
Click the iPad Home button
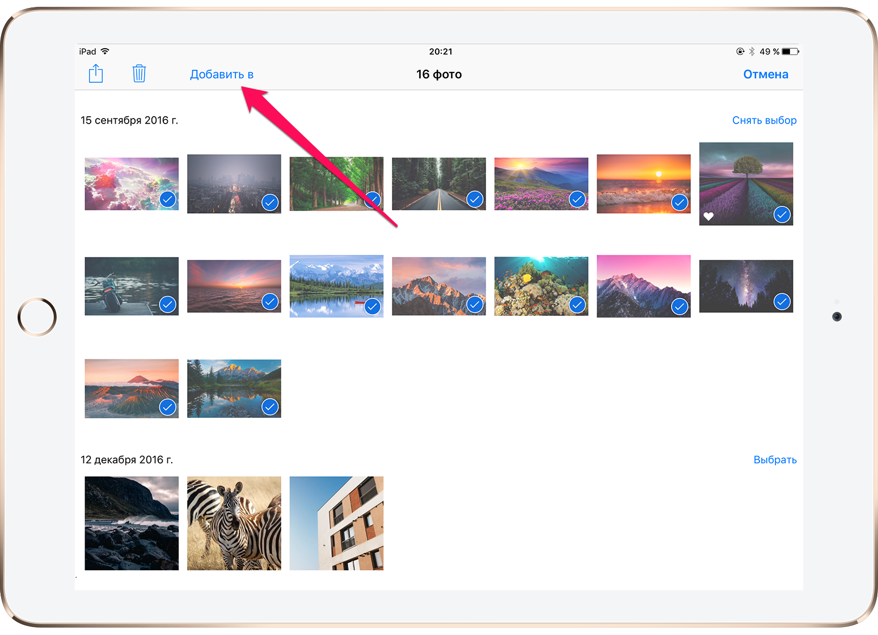coord(37,317)
